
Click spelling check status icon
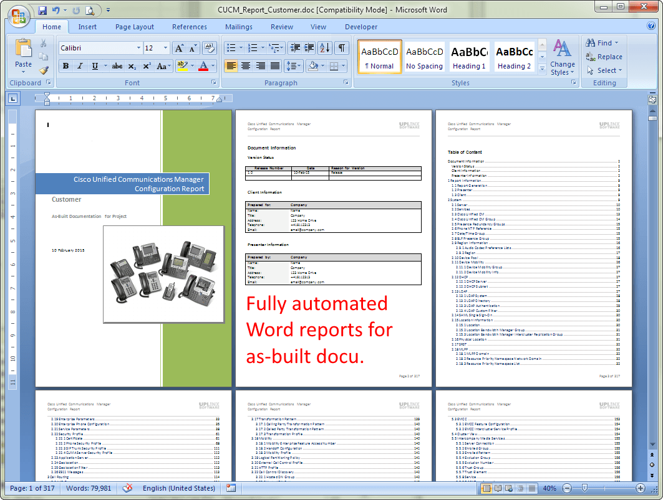click(127, 488)
